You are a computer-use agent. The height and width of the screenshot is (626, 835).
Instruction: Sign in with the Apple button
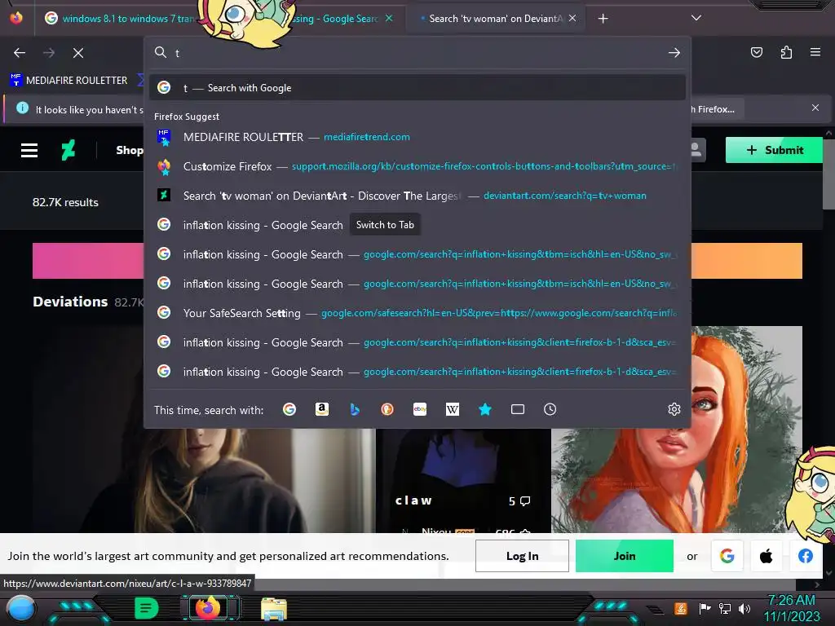click(766, 556)
